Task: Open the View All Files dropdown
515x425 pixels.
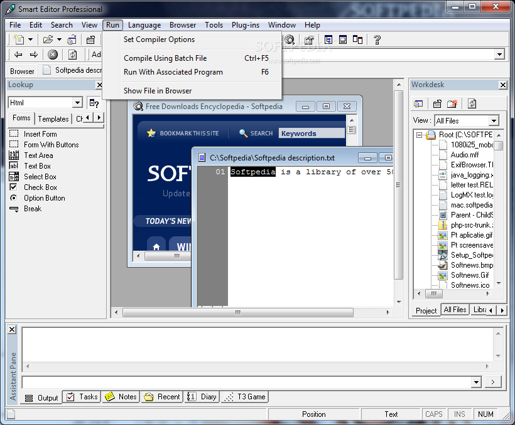Action: click(x=494, y=121)
